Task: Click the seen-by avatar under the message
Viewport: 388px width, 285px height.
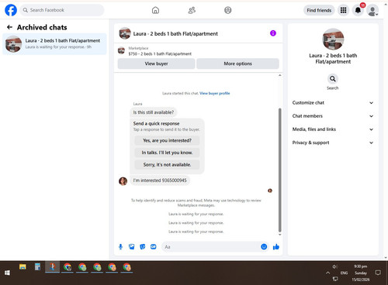Action: click(270, 191)
